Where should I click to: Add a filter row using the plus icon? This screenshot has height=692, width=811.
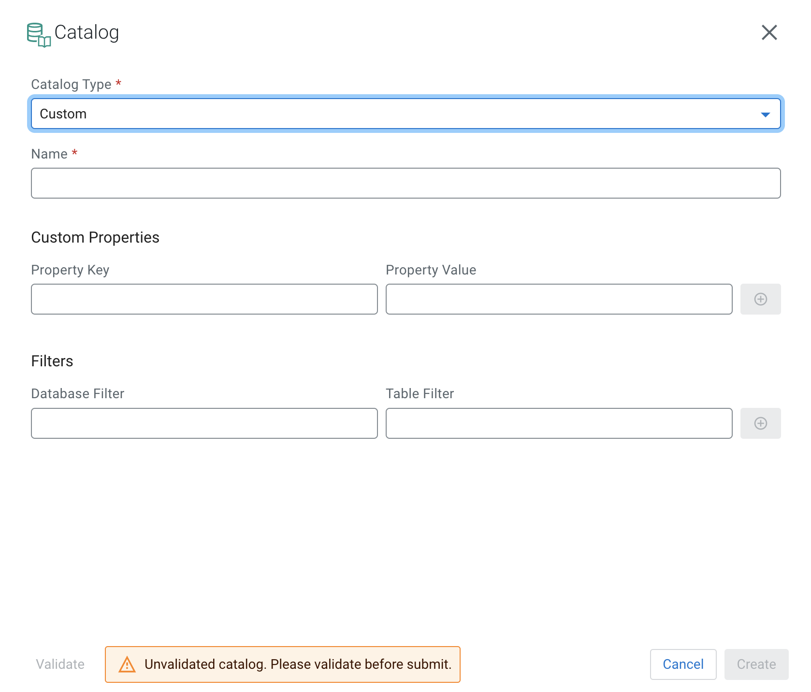(x=760, y=423)
